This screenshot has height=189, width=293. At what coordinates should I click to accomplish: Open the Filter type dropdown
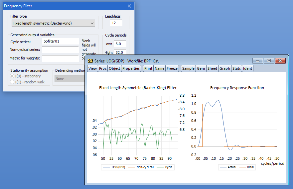click(53, 23)
